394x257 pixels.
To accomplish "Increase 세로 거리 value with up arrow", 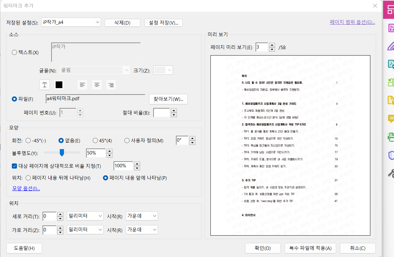I will tap(60, 214).
